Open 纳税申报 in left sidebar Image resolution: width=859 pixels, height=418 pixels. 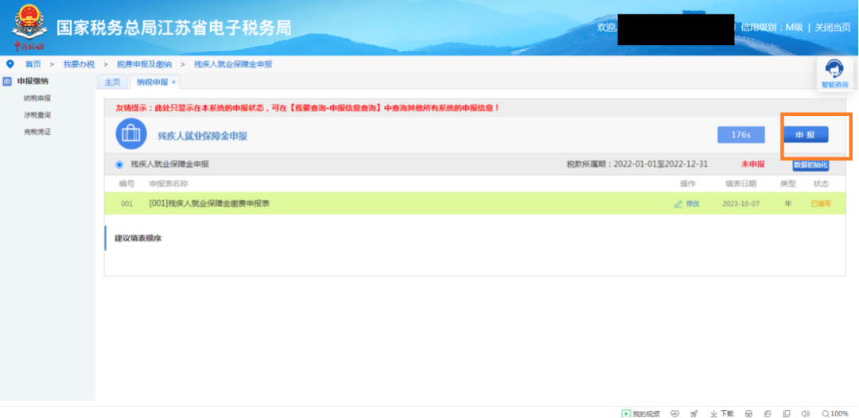(37, 99)
